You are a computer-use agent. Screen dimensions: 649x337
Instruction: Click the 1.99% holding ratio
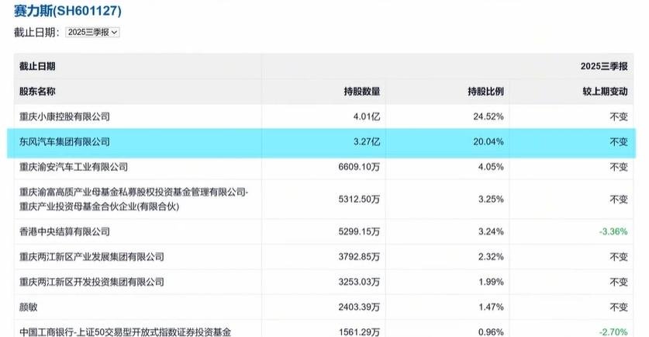point(491,283)
